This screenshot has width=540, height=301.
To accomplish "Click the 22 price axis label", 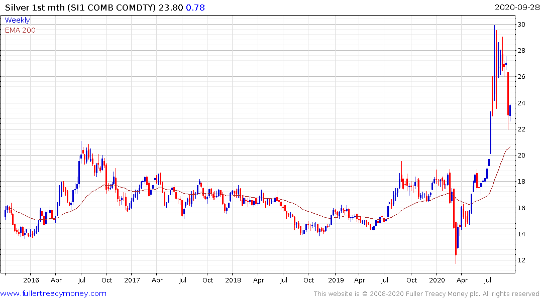I will pyautogui.click(x=521, y=129).
